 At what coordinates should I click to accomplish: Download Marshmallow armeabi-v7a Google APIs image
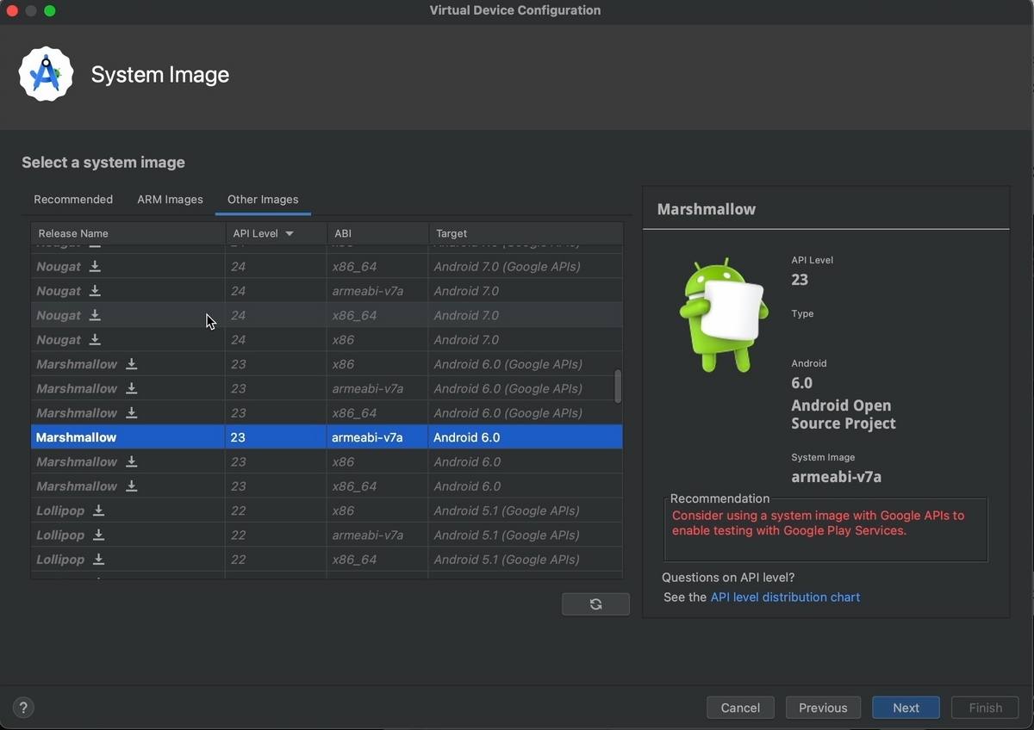[131, 388]
